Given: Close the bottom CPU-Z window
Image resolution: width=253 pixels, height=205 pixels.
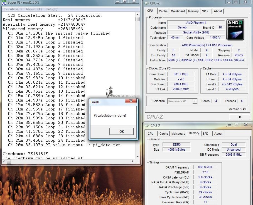Looking at the screenshot, I should 246,124.
